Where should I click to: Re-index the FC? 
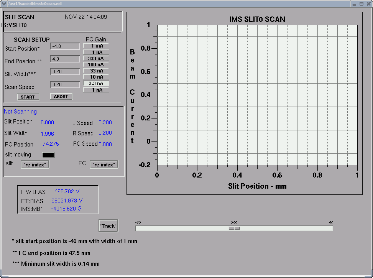pos(104,164)
